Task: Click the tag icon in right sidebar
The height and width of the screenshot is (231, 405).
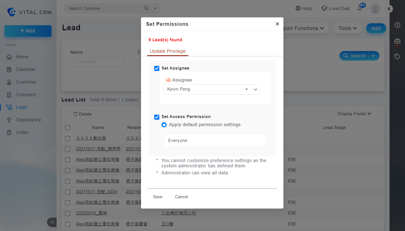Action: (x=397, y=57)
